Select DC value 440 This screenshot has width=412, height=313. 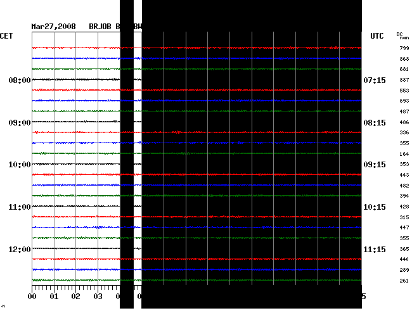[404, 259]
